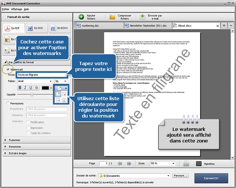Viewport: 236px width, 188px height.
Task: Add a new tab with plus button
Action: coord(224,25)
